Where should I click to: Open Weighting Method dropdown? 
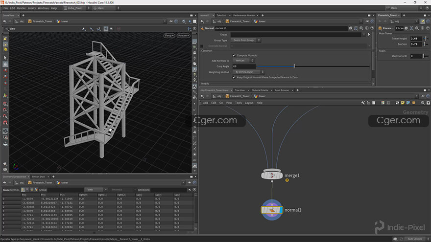tap(248, 72)
